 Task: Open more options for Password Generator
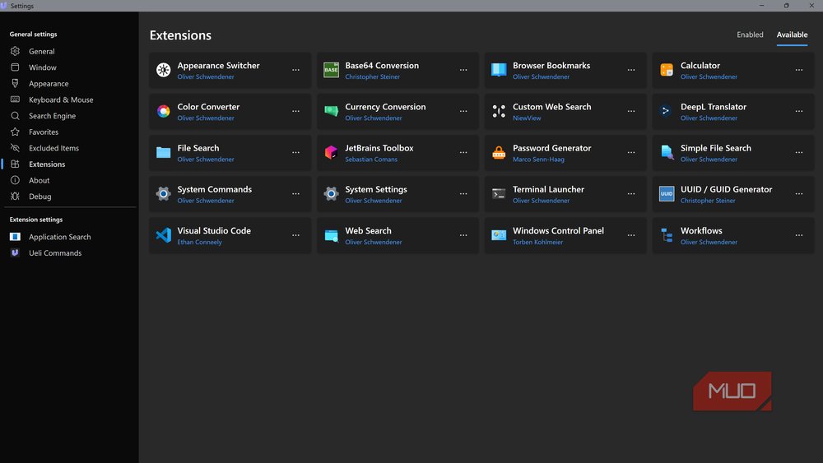631,153
